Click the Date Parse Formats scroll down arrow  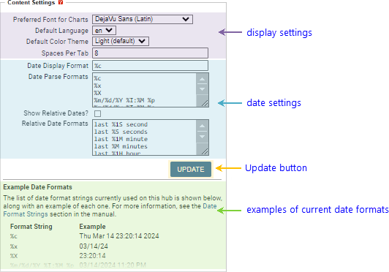point(203,89)
